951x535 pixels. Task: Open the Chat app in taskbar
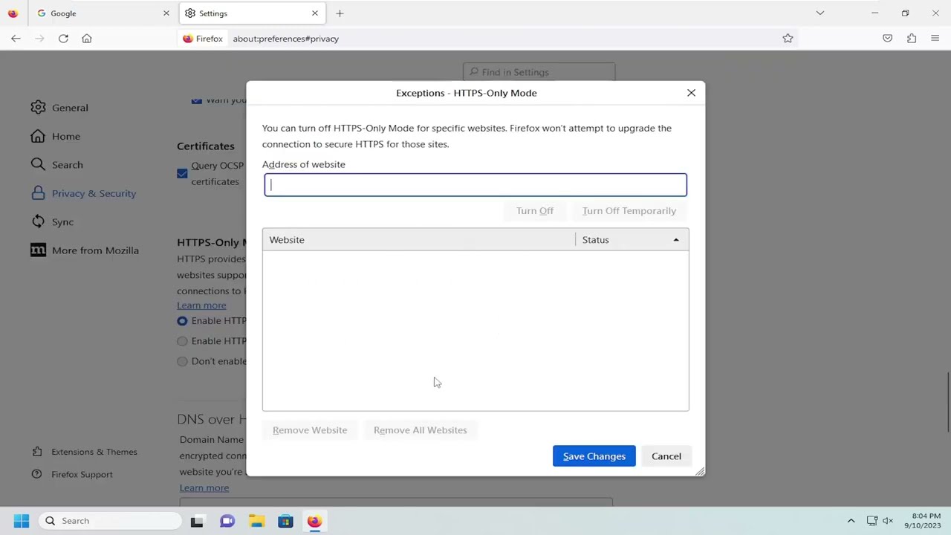click(227, 521)
